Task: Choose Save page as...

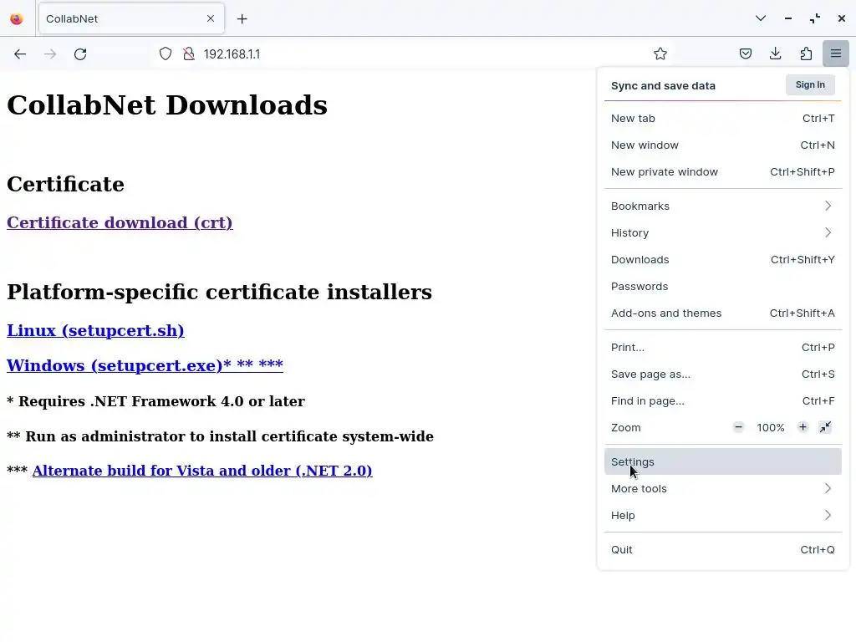Action: pyautogui.click(x=723, y=374)
